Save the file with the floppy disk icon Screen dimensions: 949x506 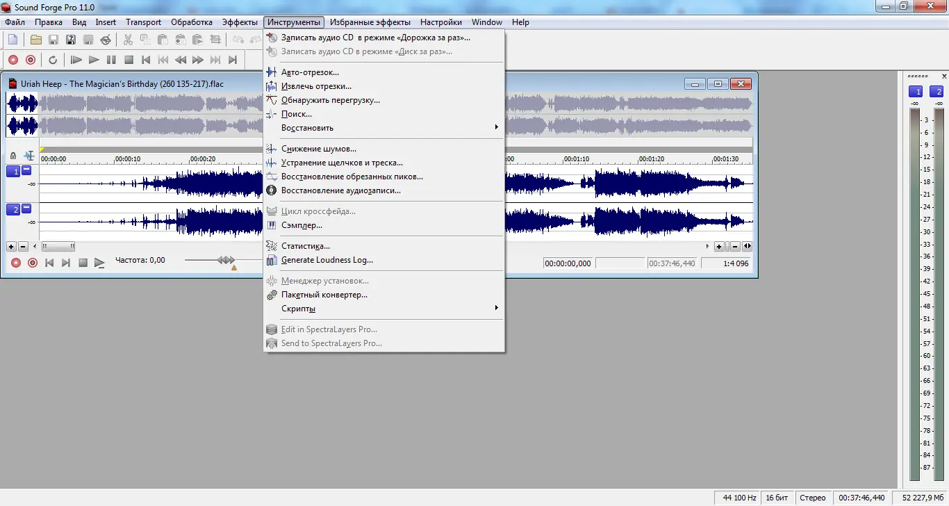pyautogui.click(x=53, y=40)
